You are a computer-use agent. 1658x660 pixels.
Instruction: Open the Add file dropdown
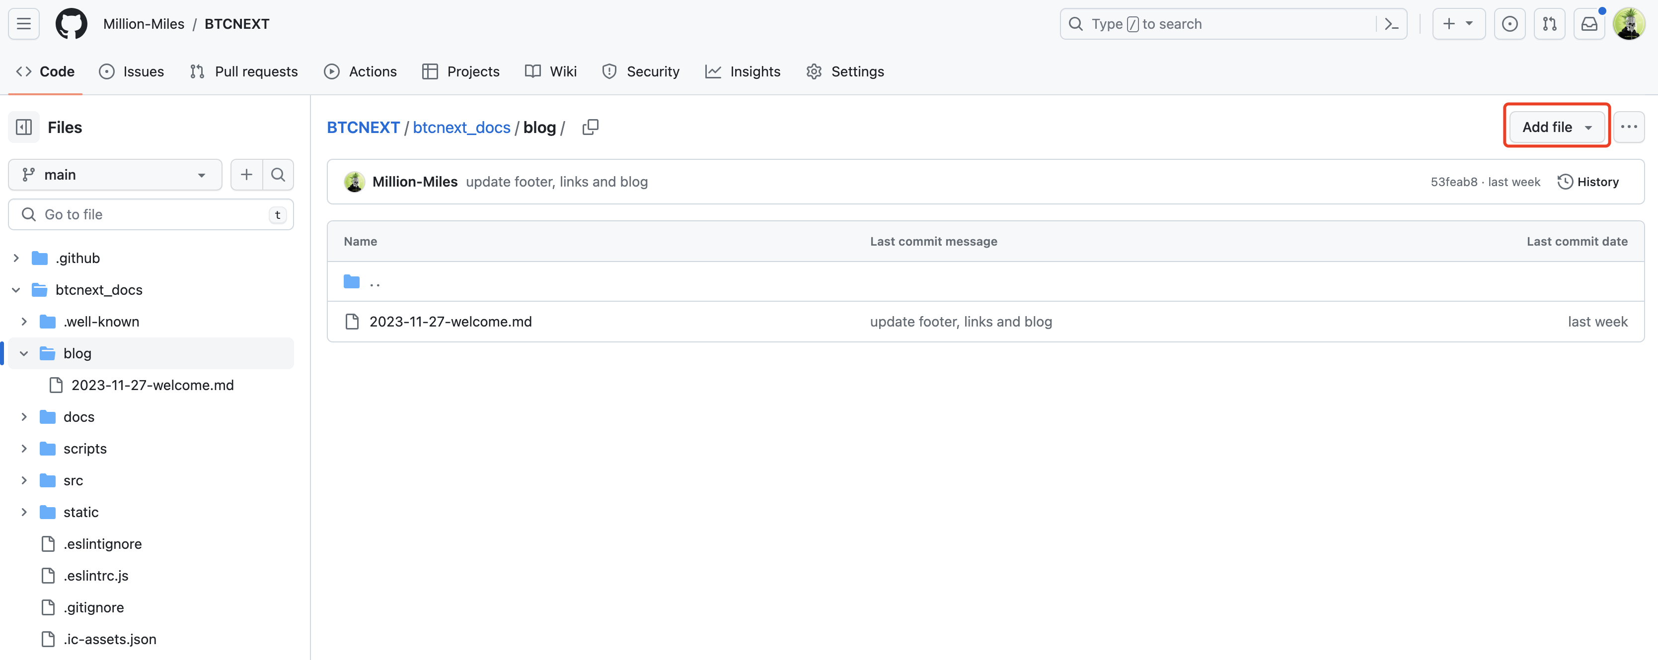(x=1556, y=128)
